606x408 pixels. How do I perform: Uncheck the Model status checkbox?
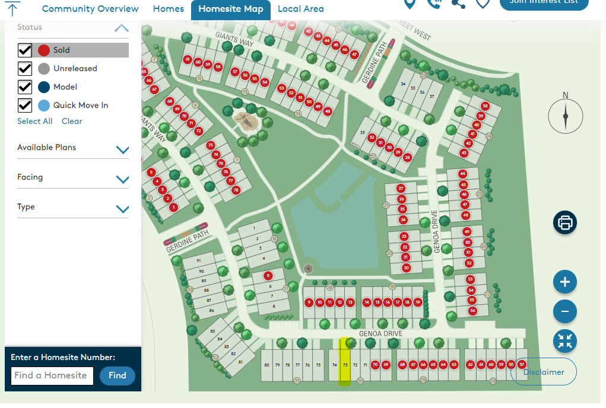coord(25,87)
